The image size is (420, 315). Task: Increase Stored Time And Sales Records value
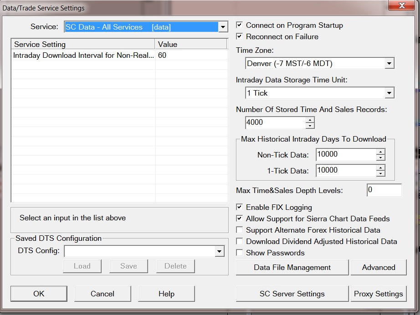click(310, 120)
